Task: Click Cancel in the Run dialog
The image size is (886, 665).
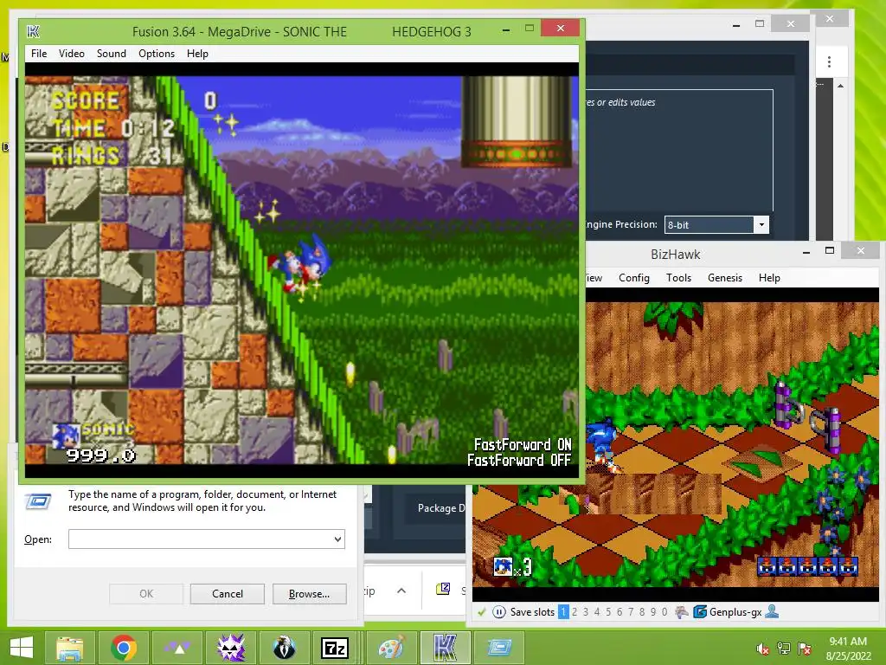Action: (228, 594)
